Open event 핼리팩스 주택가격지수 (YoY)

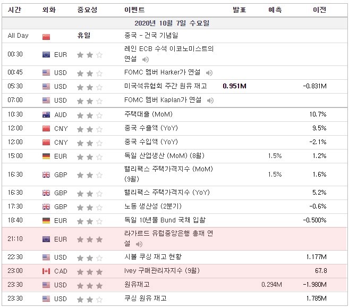167,193
